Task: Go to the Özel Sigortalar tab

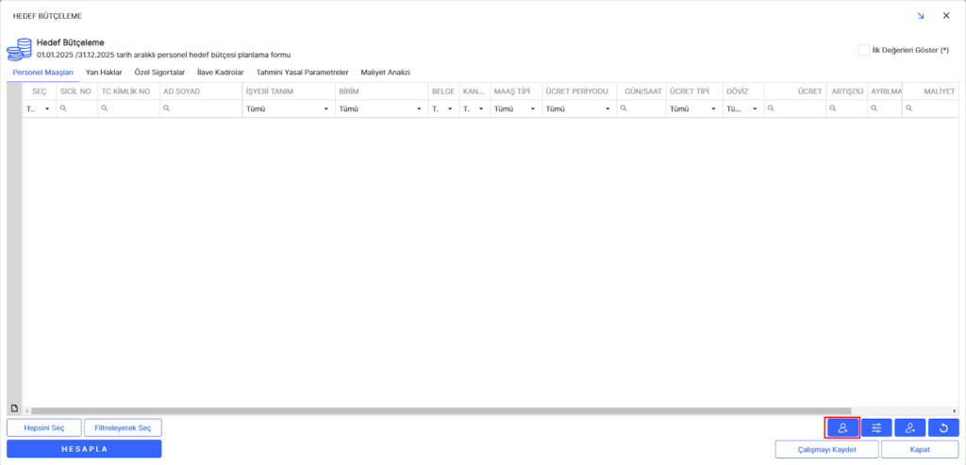Action: pos(159,72)
